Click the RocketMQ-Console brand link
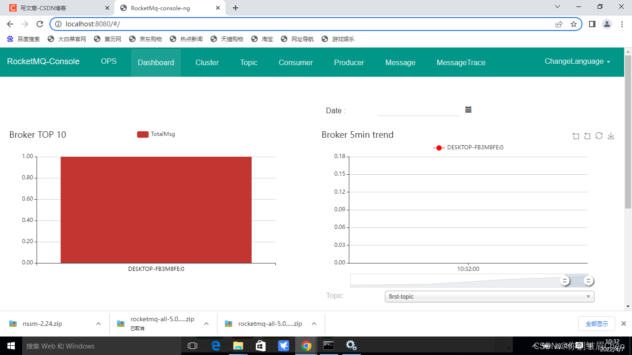This screenshot has width=632, height=355. tap(43, 61)
